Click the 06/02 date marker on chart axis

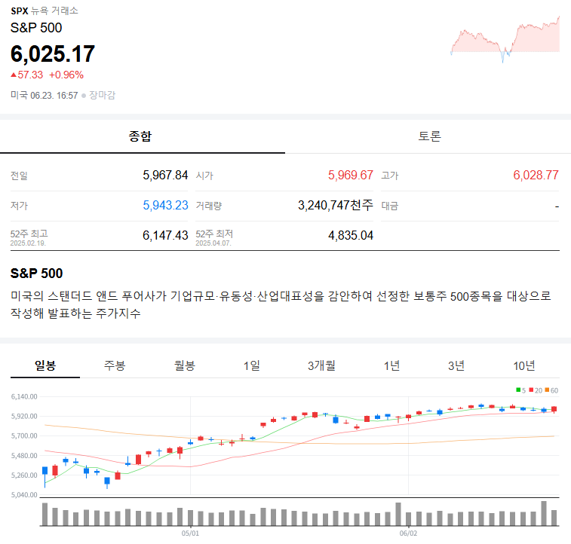[x=408, y=533]
